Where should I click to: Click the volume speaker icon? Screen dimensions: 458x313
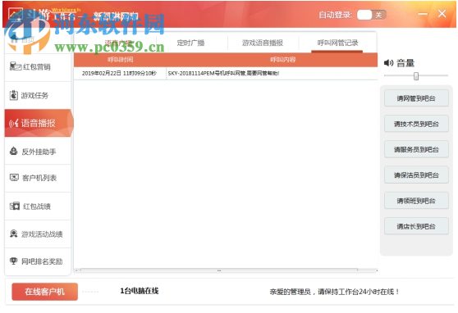tap(388, 63)
